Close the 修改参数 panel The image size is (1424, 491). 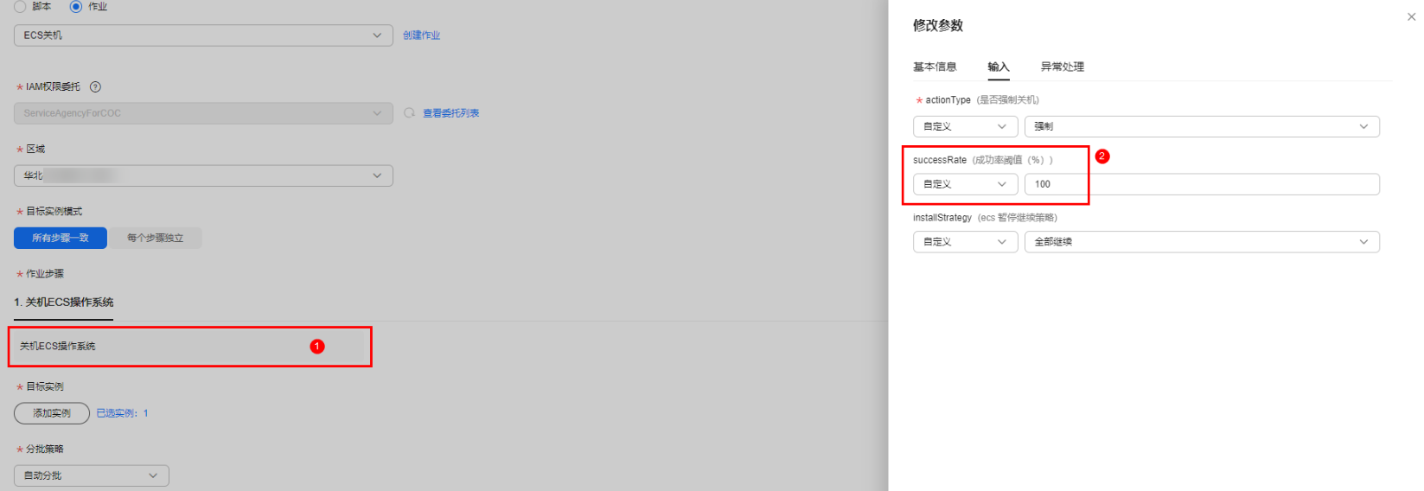point(1411,16)
